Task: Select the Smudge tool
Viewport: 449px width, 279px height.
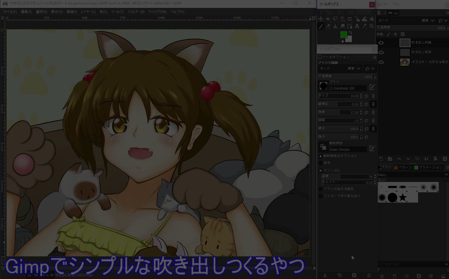Action: point(343,26)
